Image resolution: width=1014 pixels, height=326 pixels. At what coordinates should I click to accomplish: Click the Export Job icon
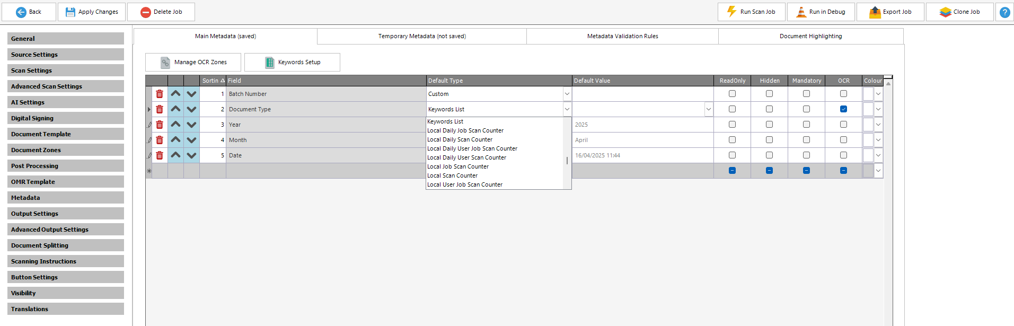coord(875,12)
